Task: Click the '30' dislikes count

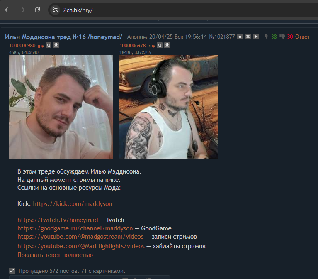Action: tap(290, 37)
